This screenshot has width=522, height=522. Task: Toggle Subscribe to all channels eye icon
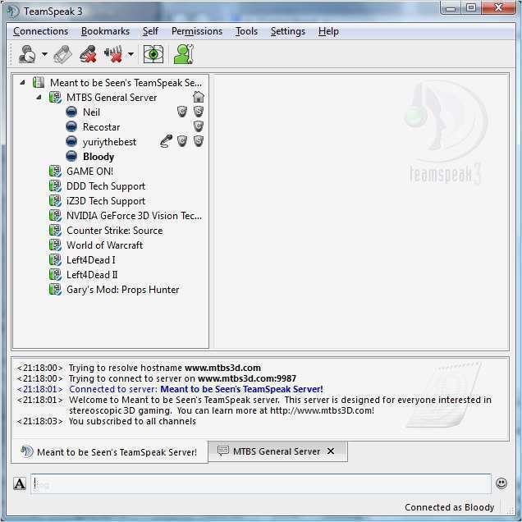[153, 54]
